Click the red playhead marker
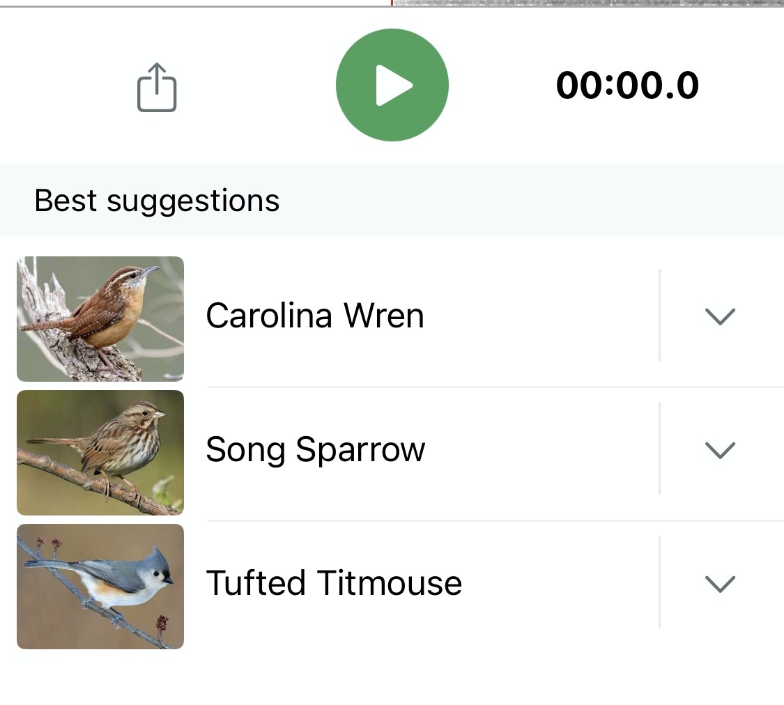The image size is (784, 705). click(392, 3)
